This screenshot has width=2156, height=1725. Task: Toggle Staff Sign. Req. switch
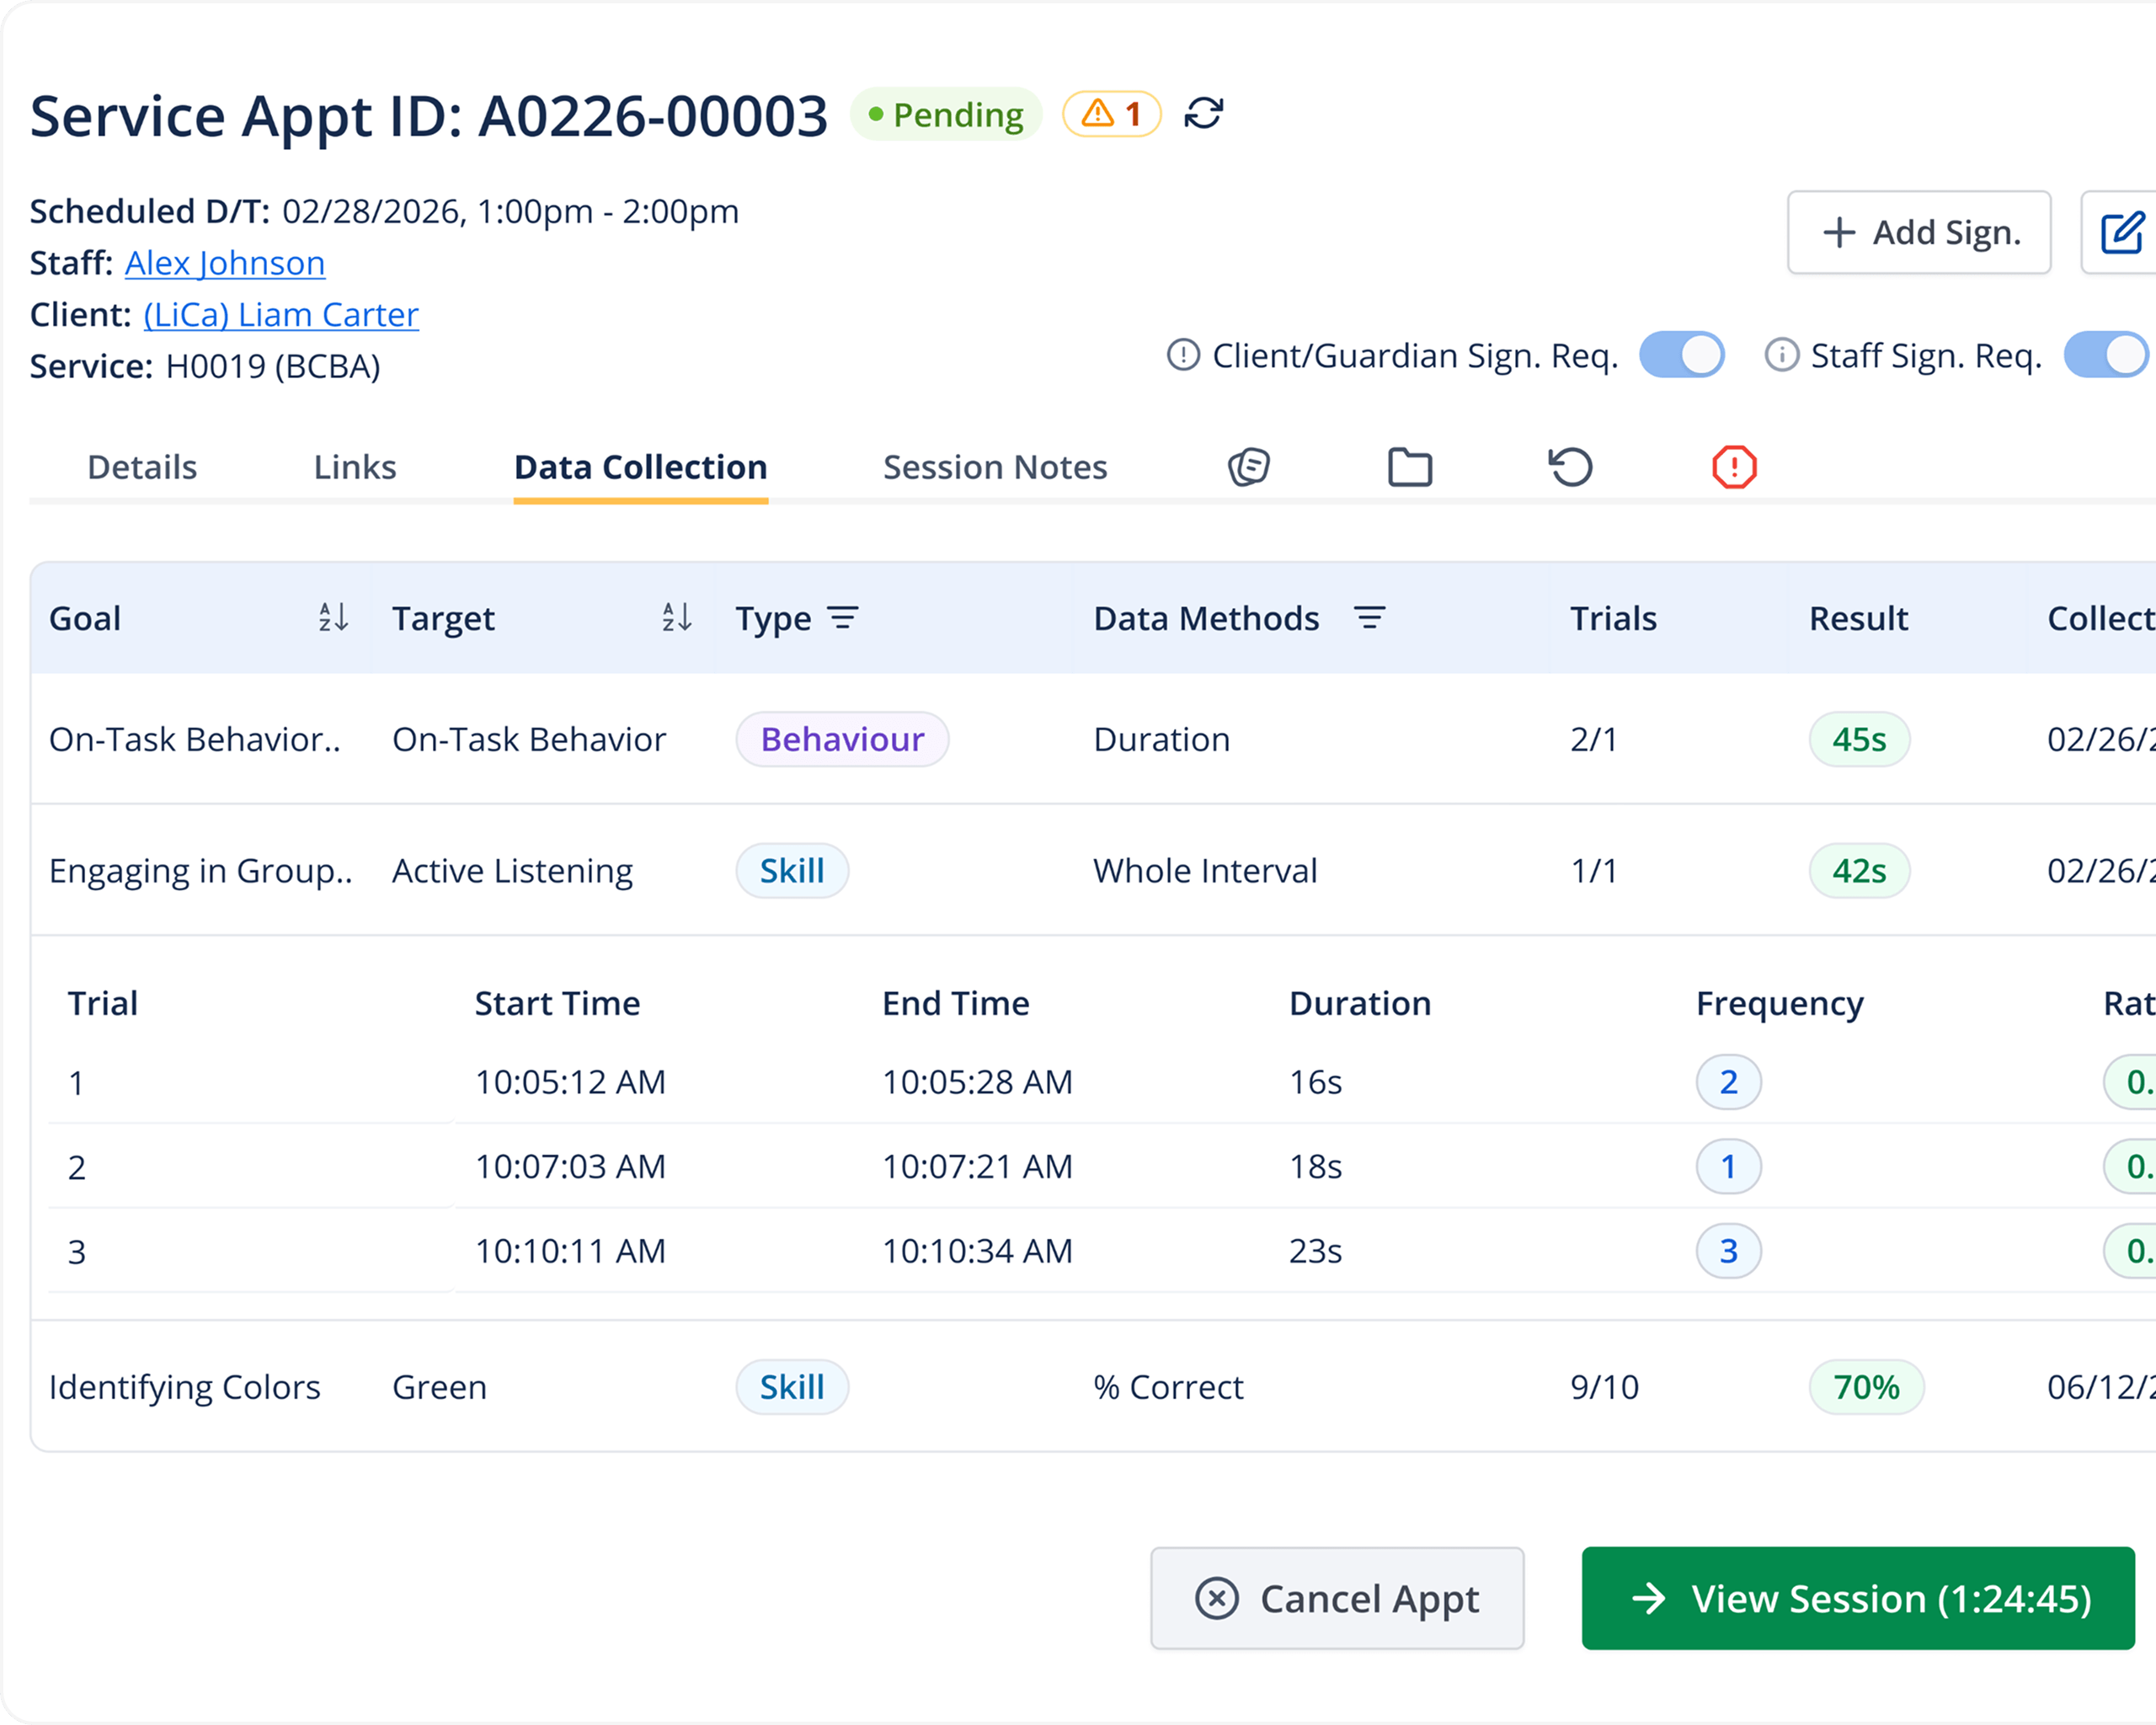coord(2106,355)
